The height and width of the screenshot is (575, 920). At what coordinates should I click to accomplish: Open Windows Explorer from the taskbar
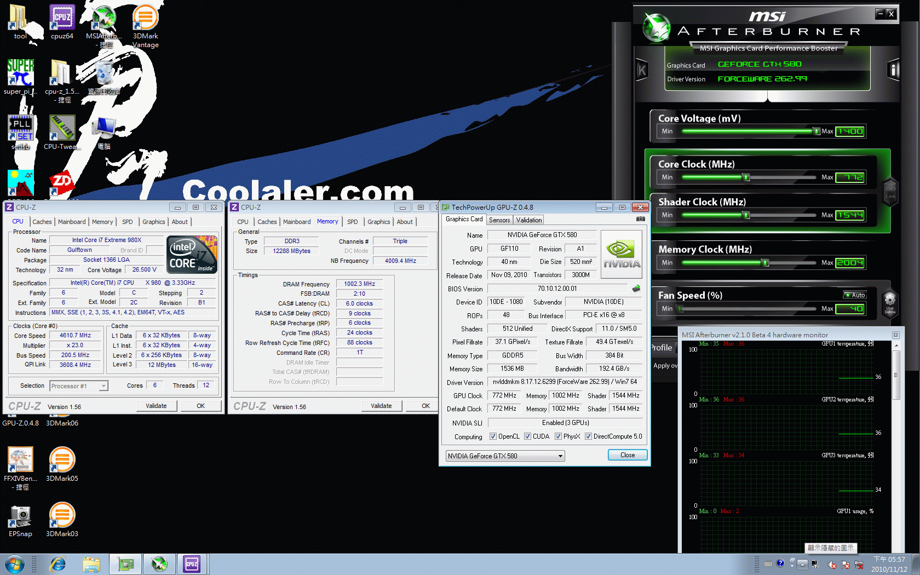coord(91,564)
